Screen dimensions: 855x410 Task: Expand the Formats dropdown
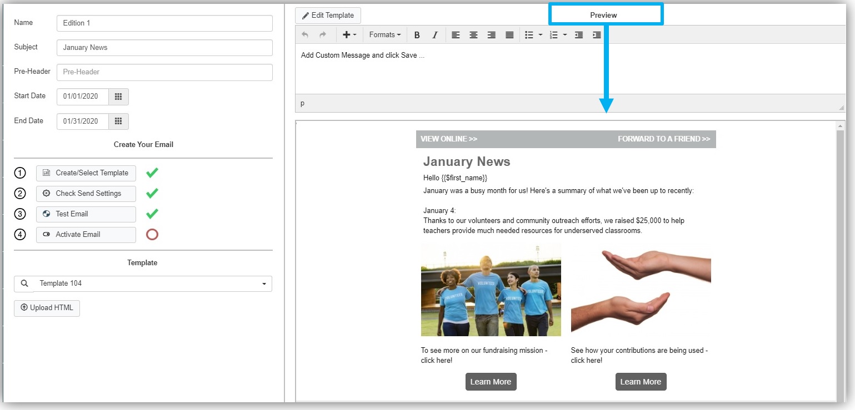tap(385, 35)
